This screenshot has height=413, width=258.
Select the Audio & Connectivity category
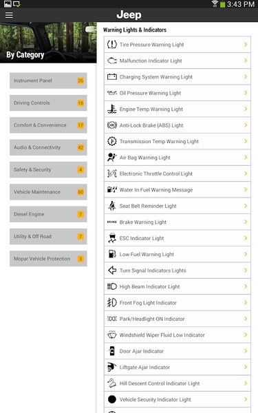point(48,147)
